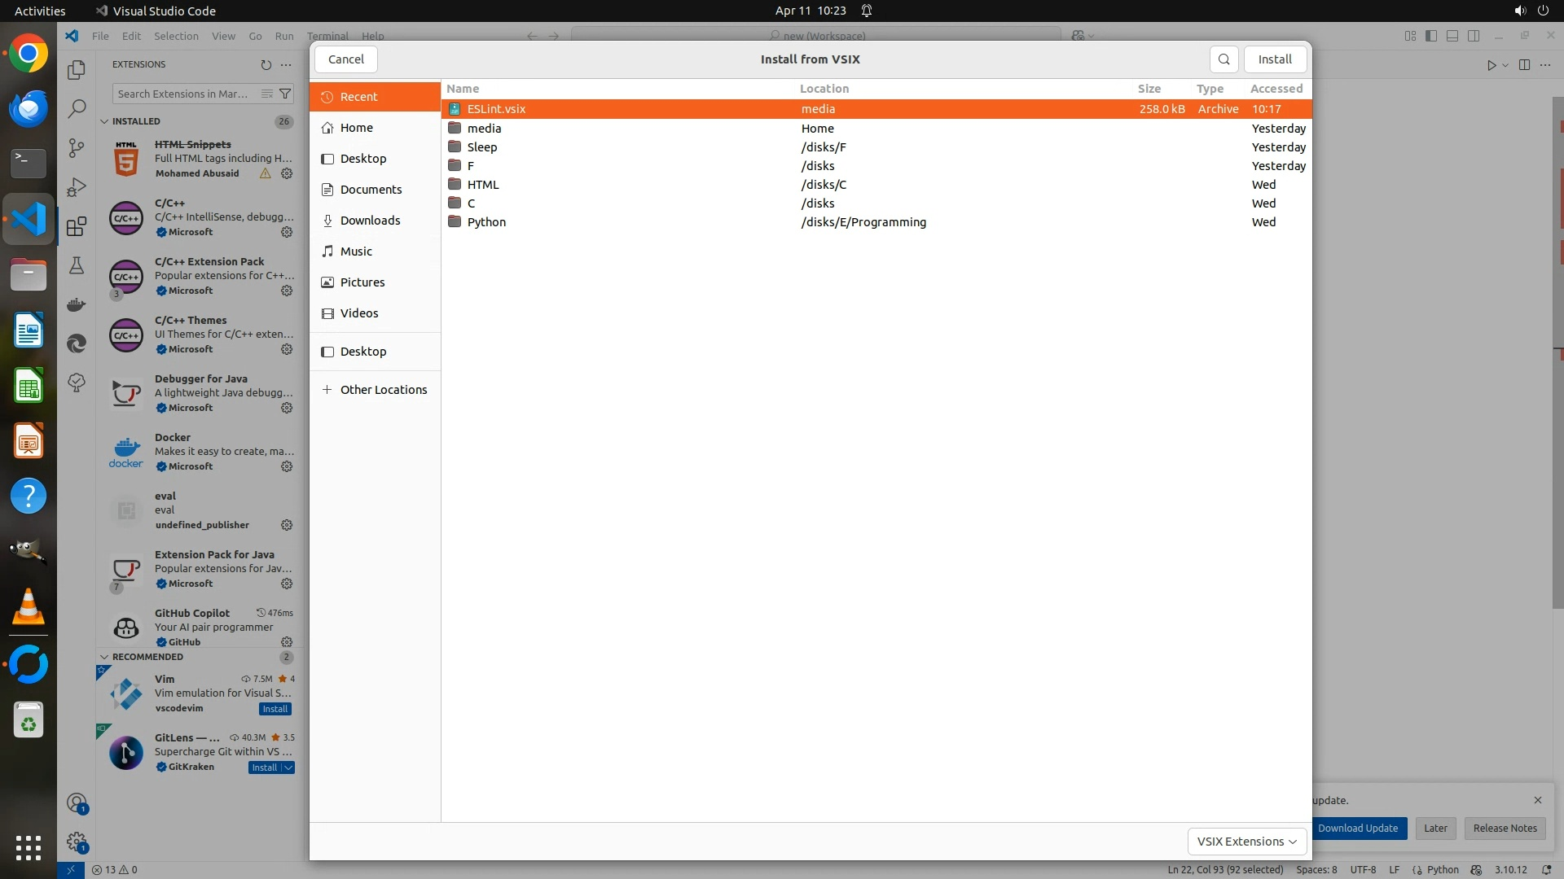Click the Cancel button
The height and width of the screenshot is (879, 1564).
[x=345, y=59]
